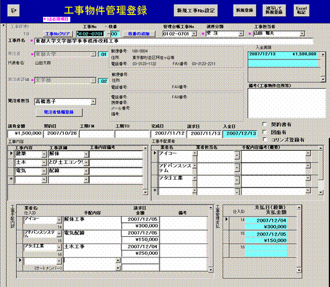Click the ¥250,000 amount cell
This screenshot has height=287, width=330.
click(x=140, y=253)
